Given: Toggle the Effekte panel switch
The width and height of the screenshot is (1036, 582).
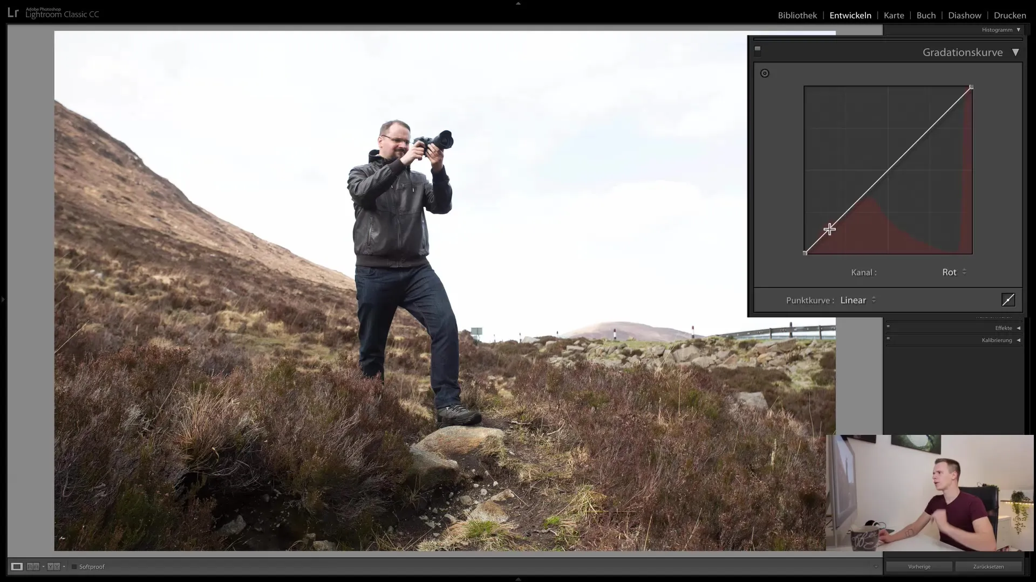Looking at the screenshot, I should coord(888,326).
